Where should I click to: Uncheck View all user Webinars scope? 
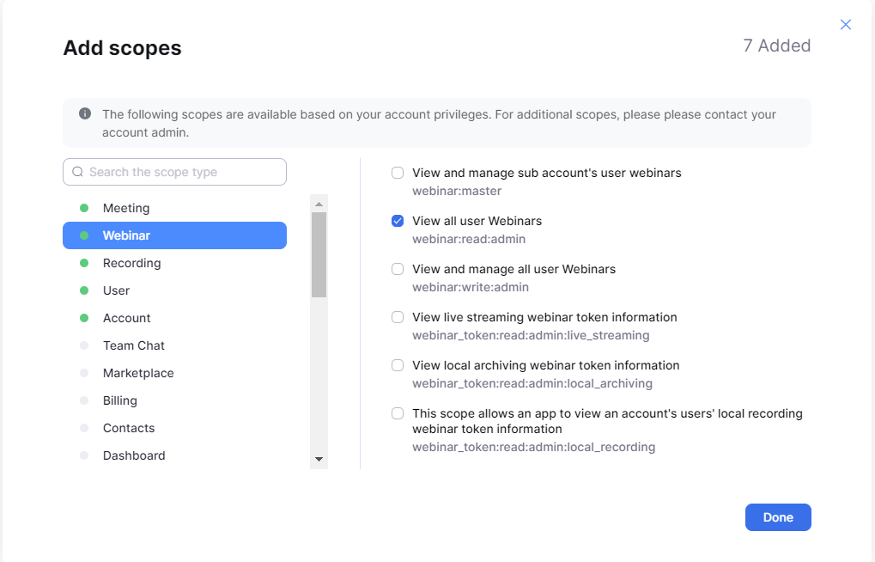tap(398, 221)
